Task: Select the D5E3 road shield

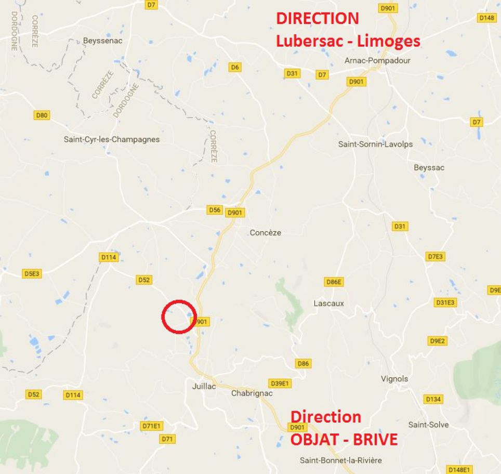Action: click(32, 273)
